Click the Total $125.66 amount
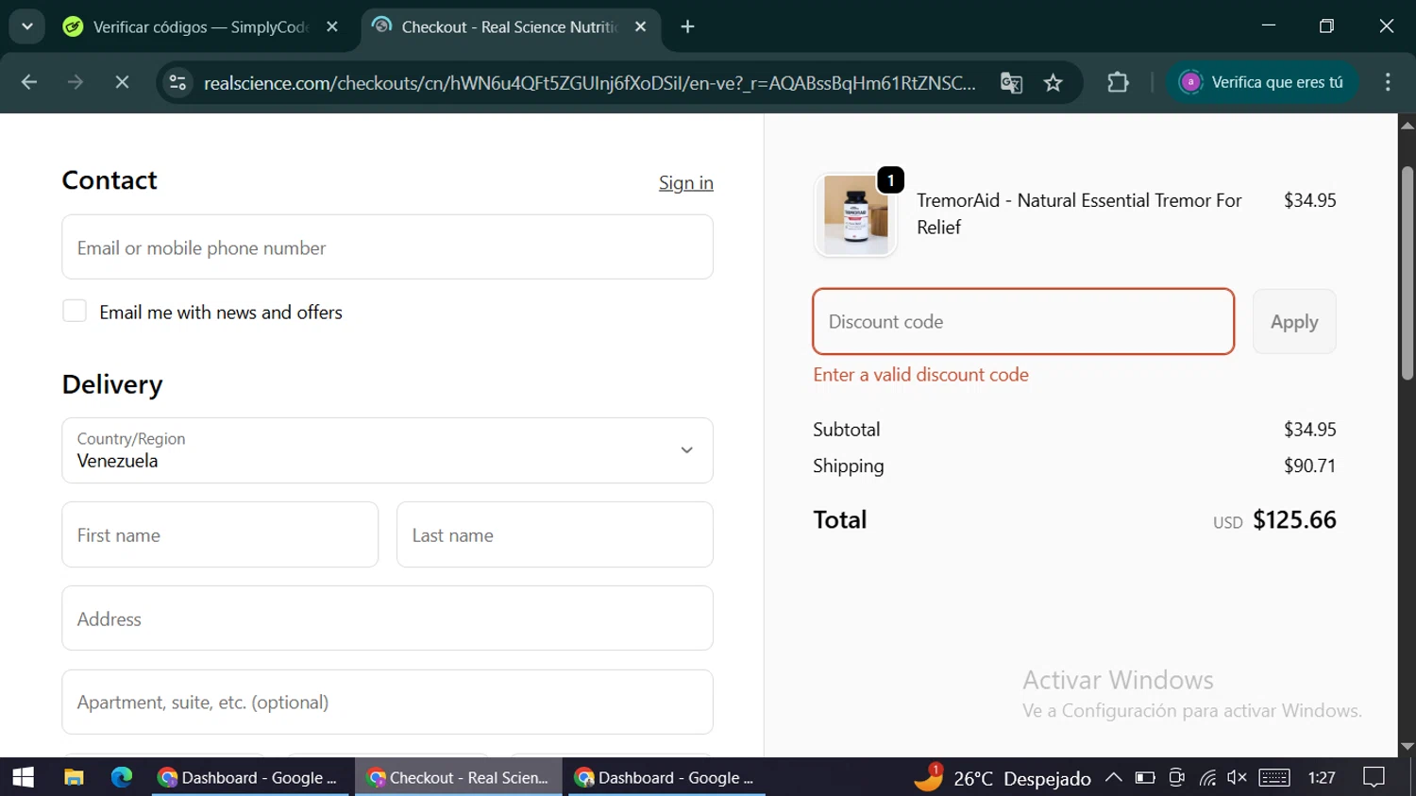This screenshot has height=796, width=1416. (1294, 519)
